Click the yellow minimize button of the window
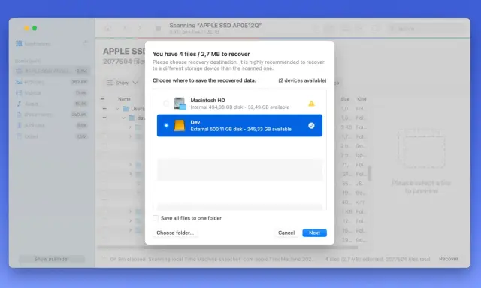The width and height of the screenshot is (481, 288). 27,28
